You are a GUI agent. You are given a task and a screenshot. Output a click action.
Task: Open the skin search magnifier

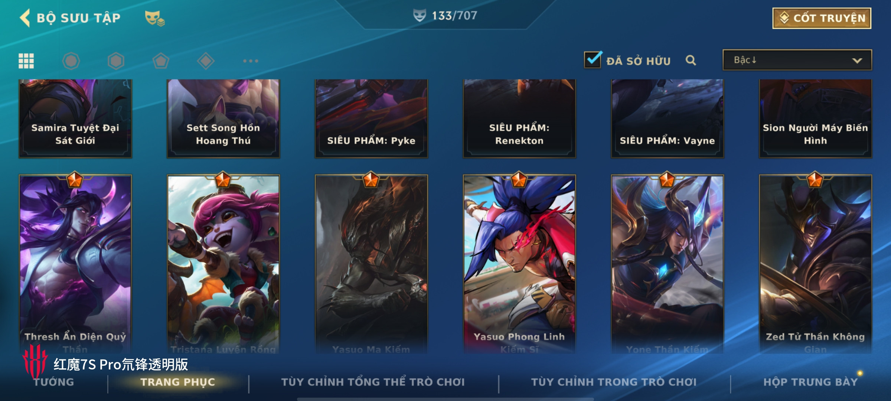tap(691, 60)
